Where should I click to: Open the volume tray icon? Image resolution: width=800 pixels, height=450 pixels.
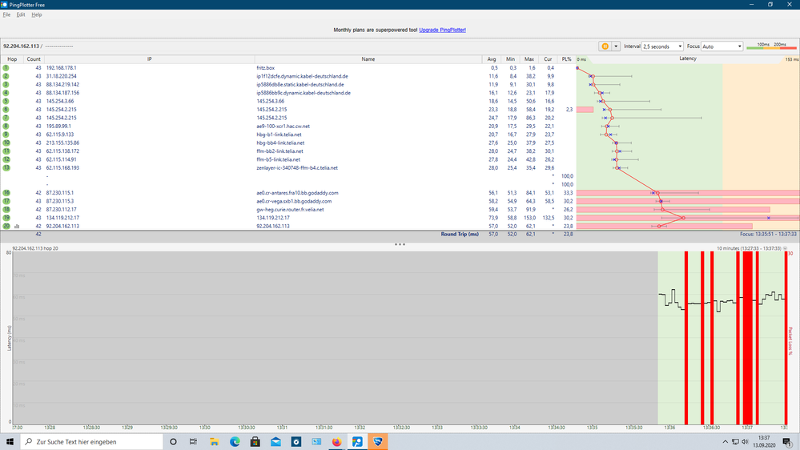[745, 442]
